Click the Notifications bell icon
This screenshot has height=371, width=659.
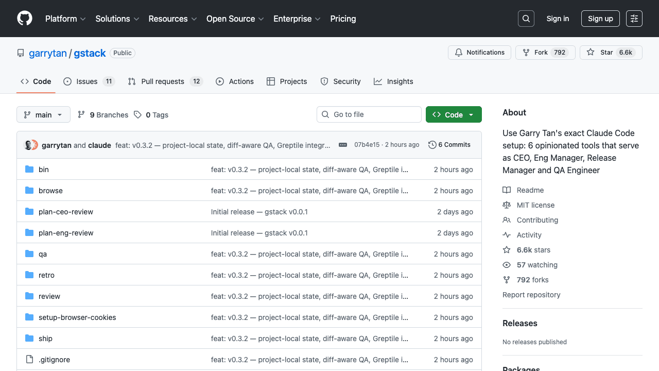[458, 52]
